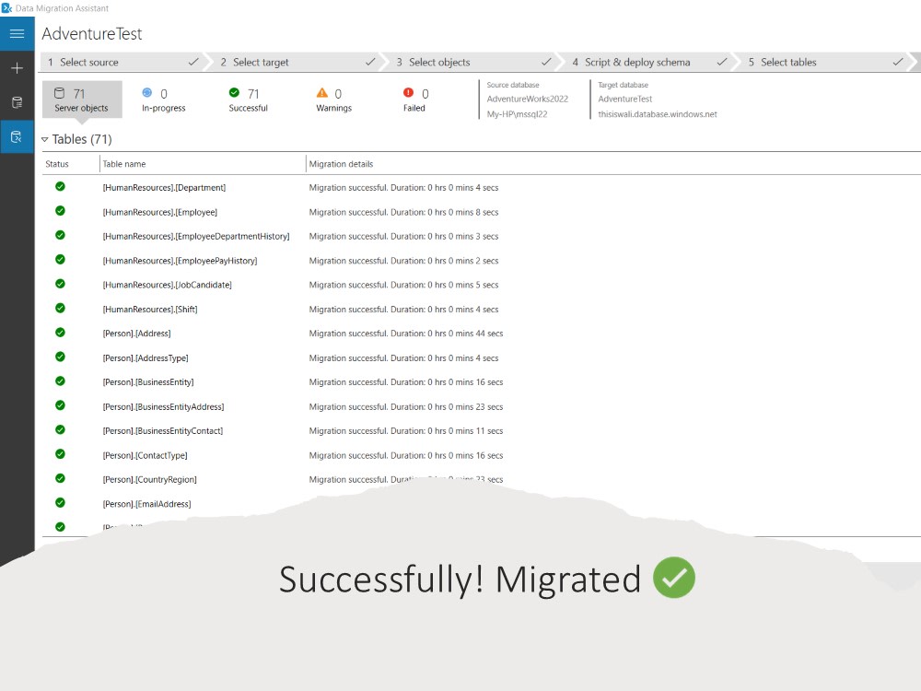Viewport: 921px width, 691px height.
Task: Click source database name AdventureWorks2022
Action: coord(528,100)
